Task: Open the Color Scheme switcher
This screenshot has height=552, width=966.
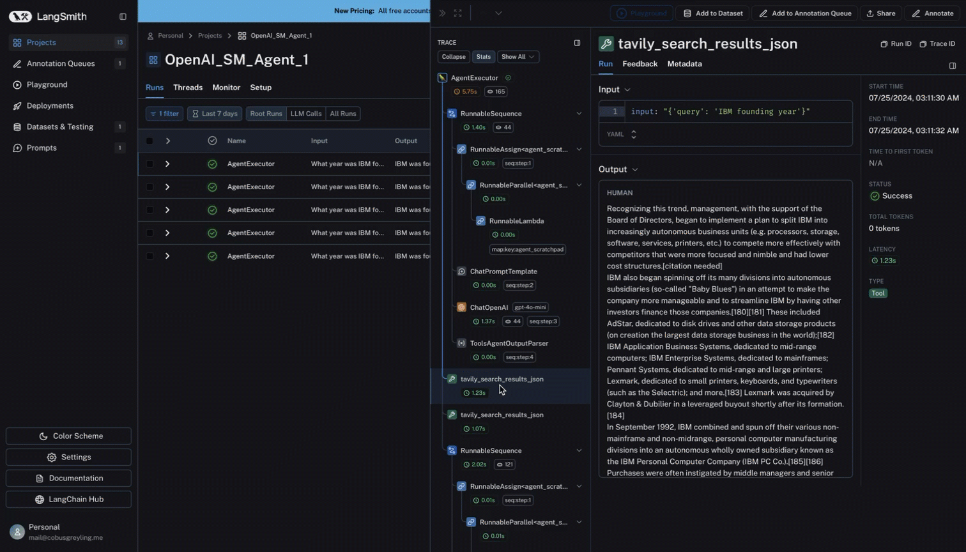Action: click(x=68, y=436)
